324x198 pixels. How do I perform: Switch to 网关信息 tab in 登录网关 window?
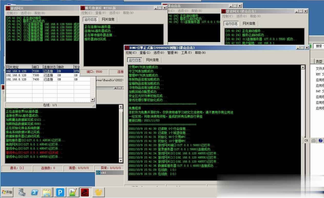[x=249, y=23]
